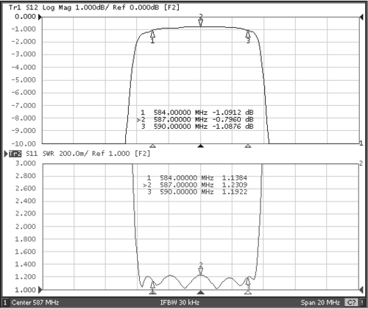The width and height of the screenshot is (368, 309).
Task: Click the IFBW 30 kHz field
Action: (x=180, y=302)
